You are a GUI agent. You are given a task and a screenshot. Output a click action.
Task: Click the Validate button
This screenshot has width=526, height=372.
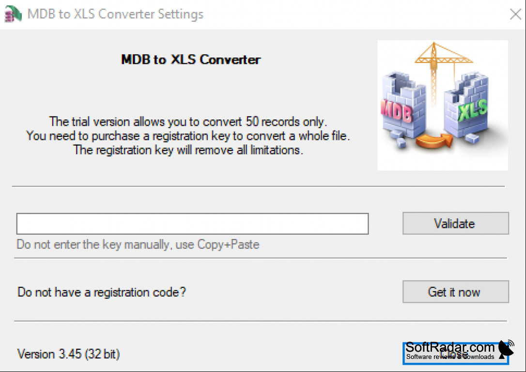[x=456, y=223]
